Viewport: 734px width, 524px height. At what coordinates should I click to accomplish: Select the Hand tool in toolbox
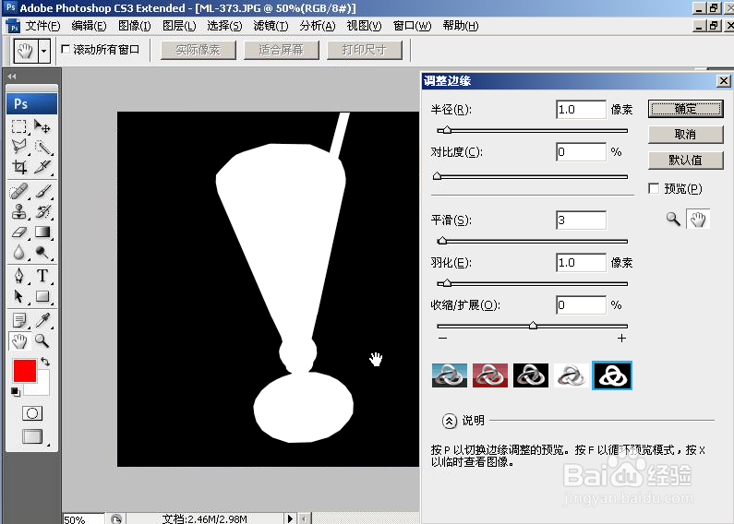pos(18,341)
